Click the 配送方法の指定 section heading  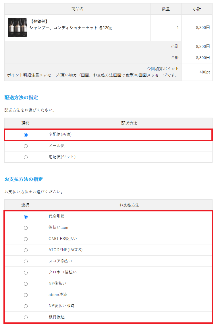tap(21, 98)
